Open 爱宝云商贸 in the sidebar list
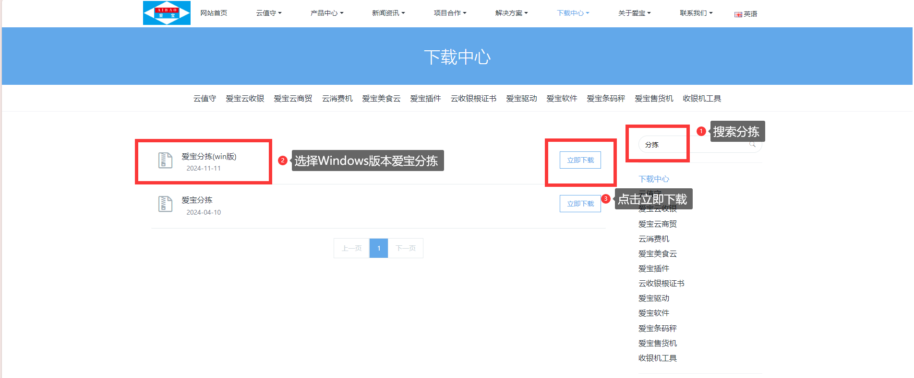This screenshot has width=914, height=378. point(657,224)
